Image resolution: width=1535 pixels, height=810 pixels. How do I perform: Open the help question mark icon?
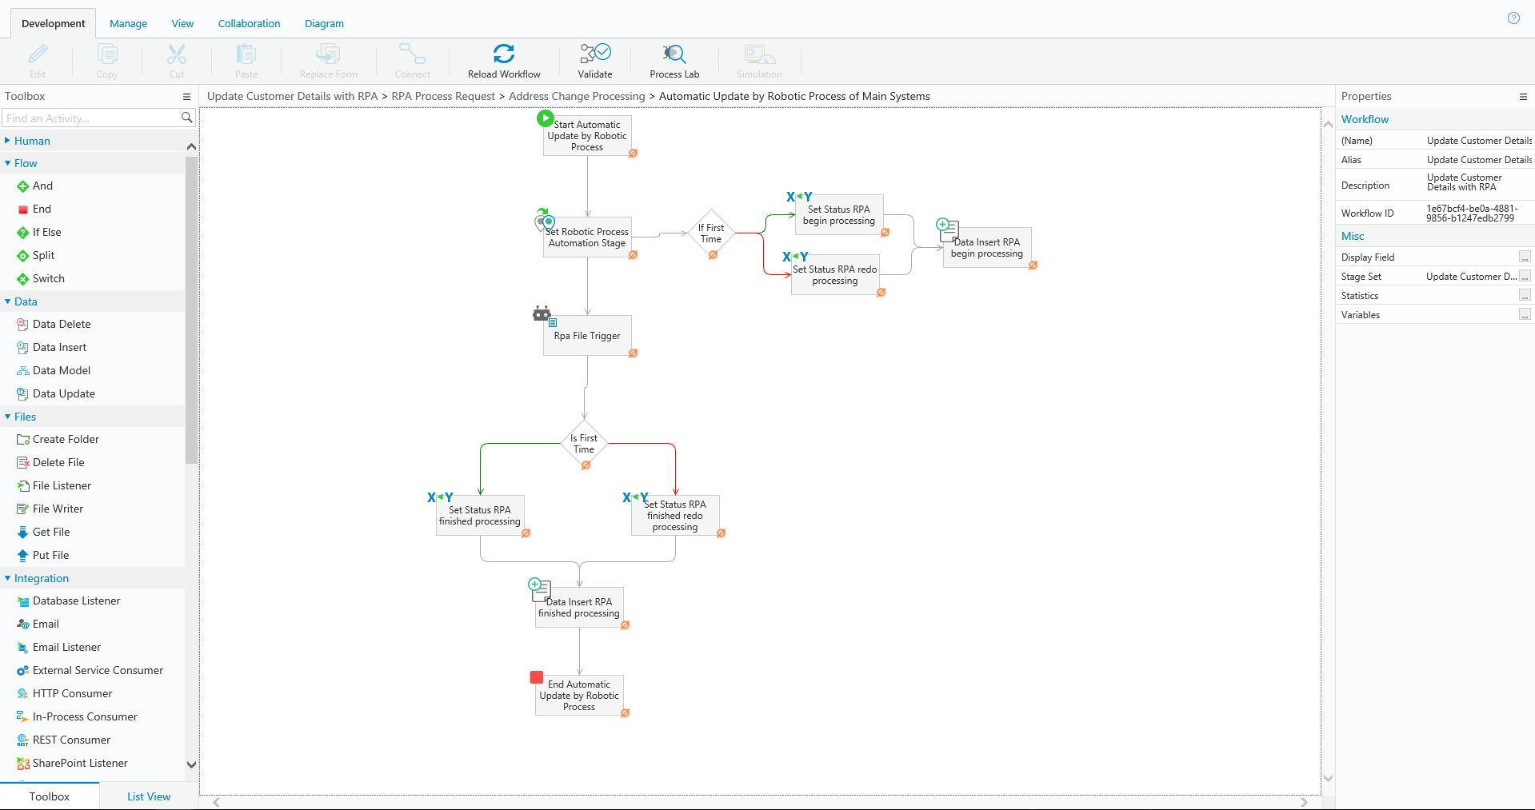point(1513,18)
